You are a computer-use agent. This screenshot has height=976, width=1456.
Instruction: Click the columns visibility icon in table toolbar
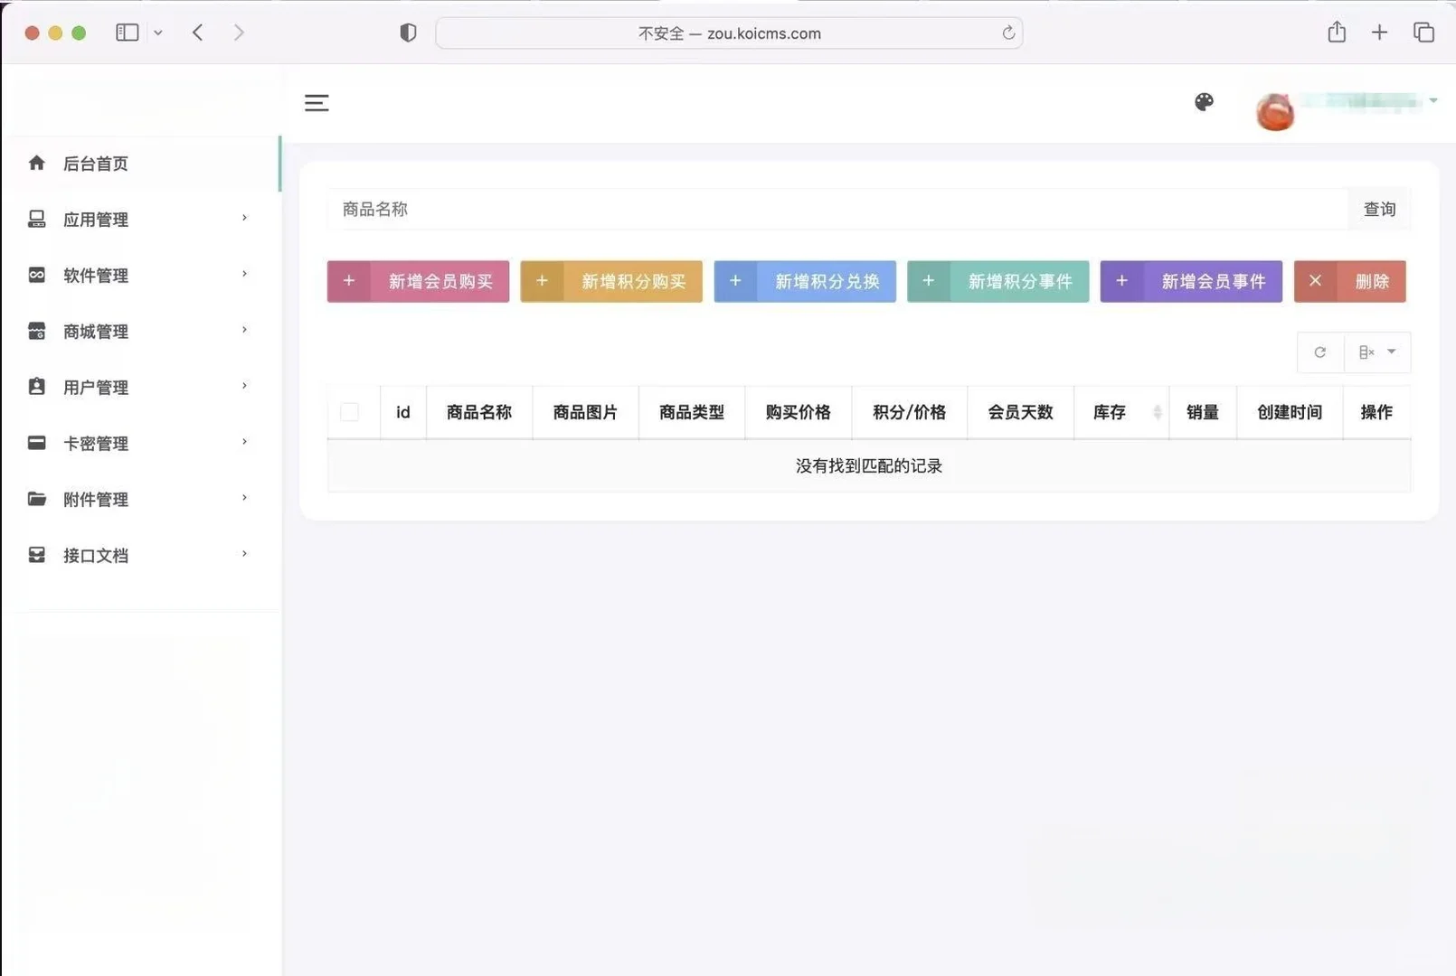1366,352
